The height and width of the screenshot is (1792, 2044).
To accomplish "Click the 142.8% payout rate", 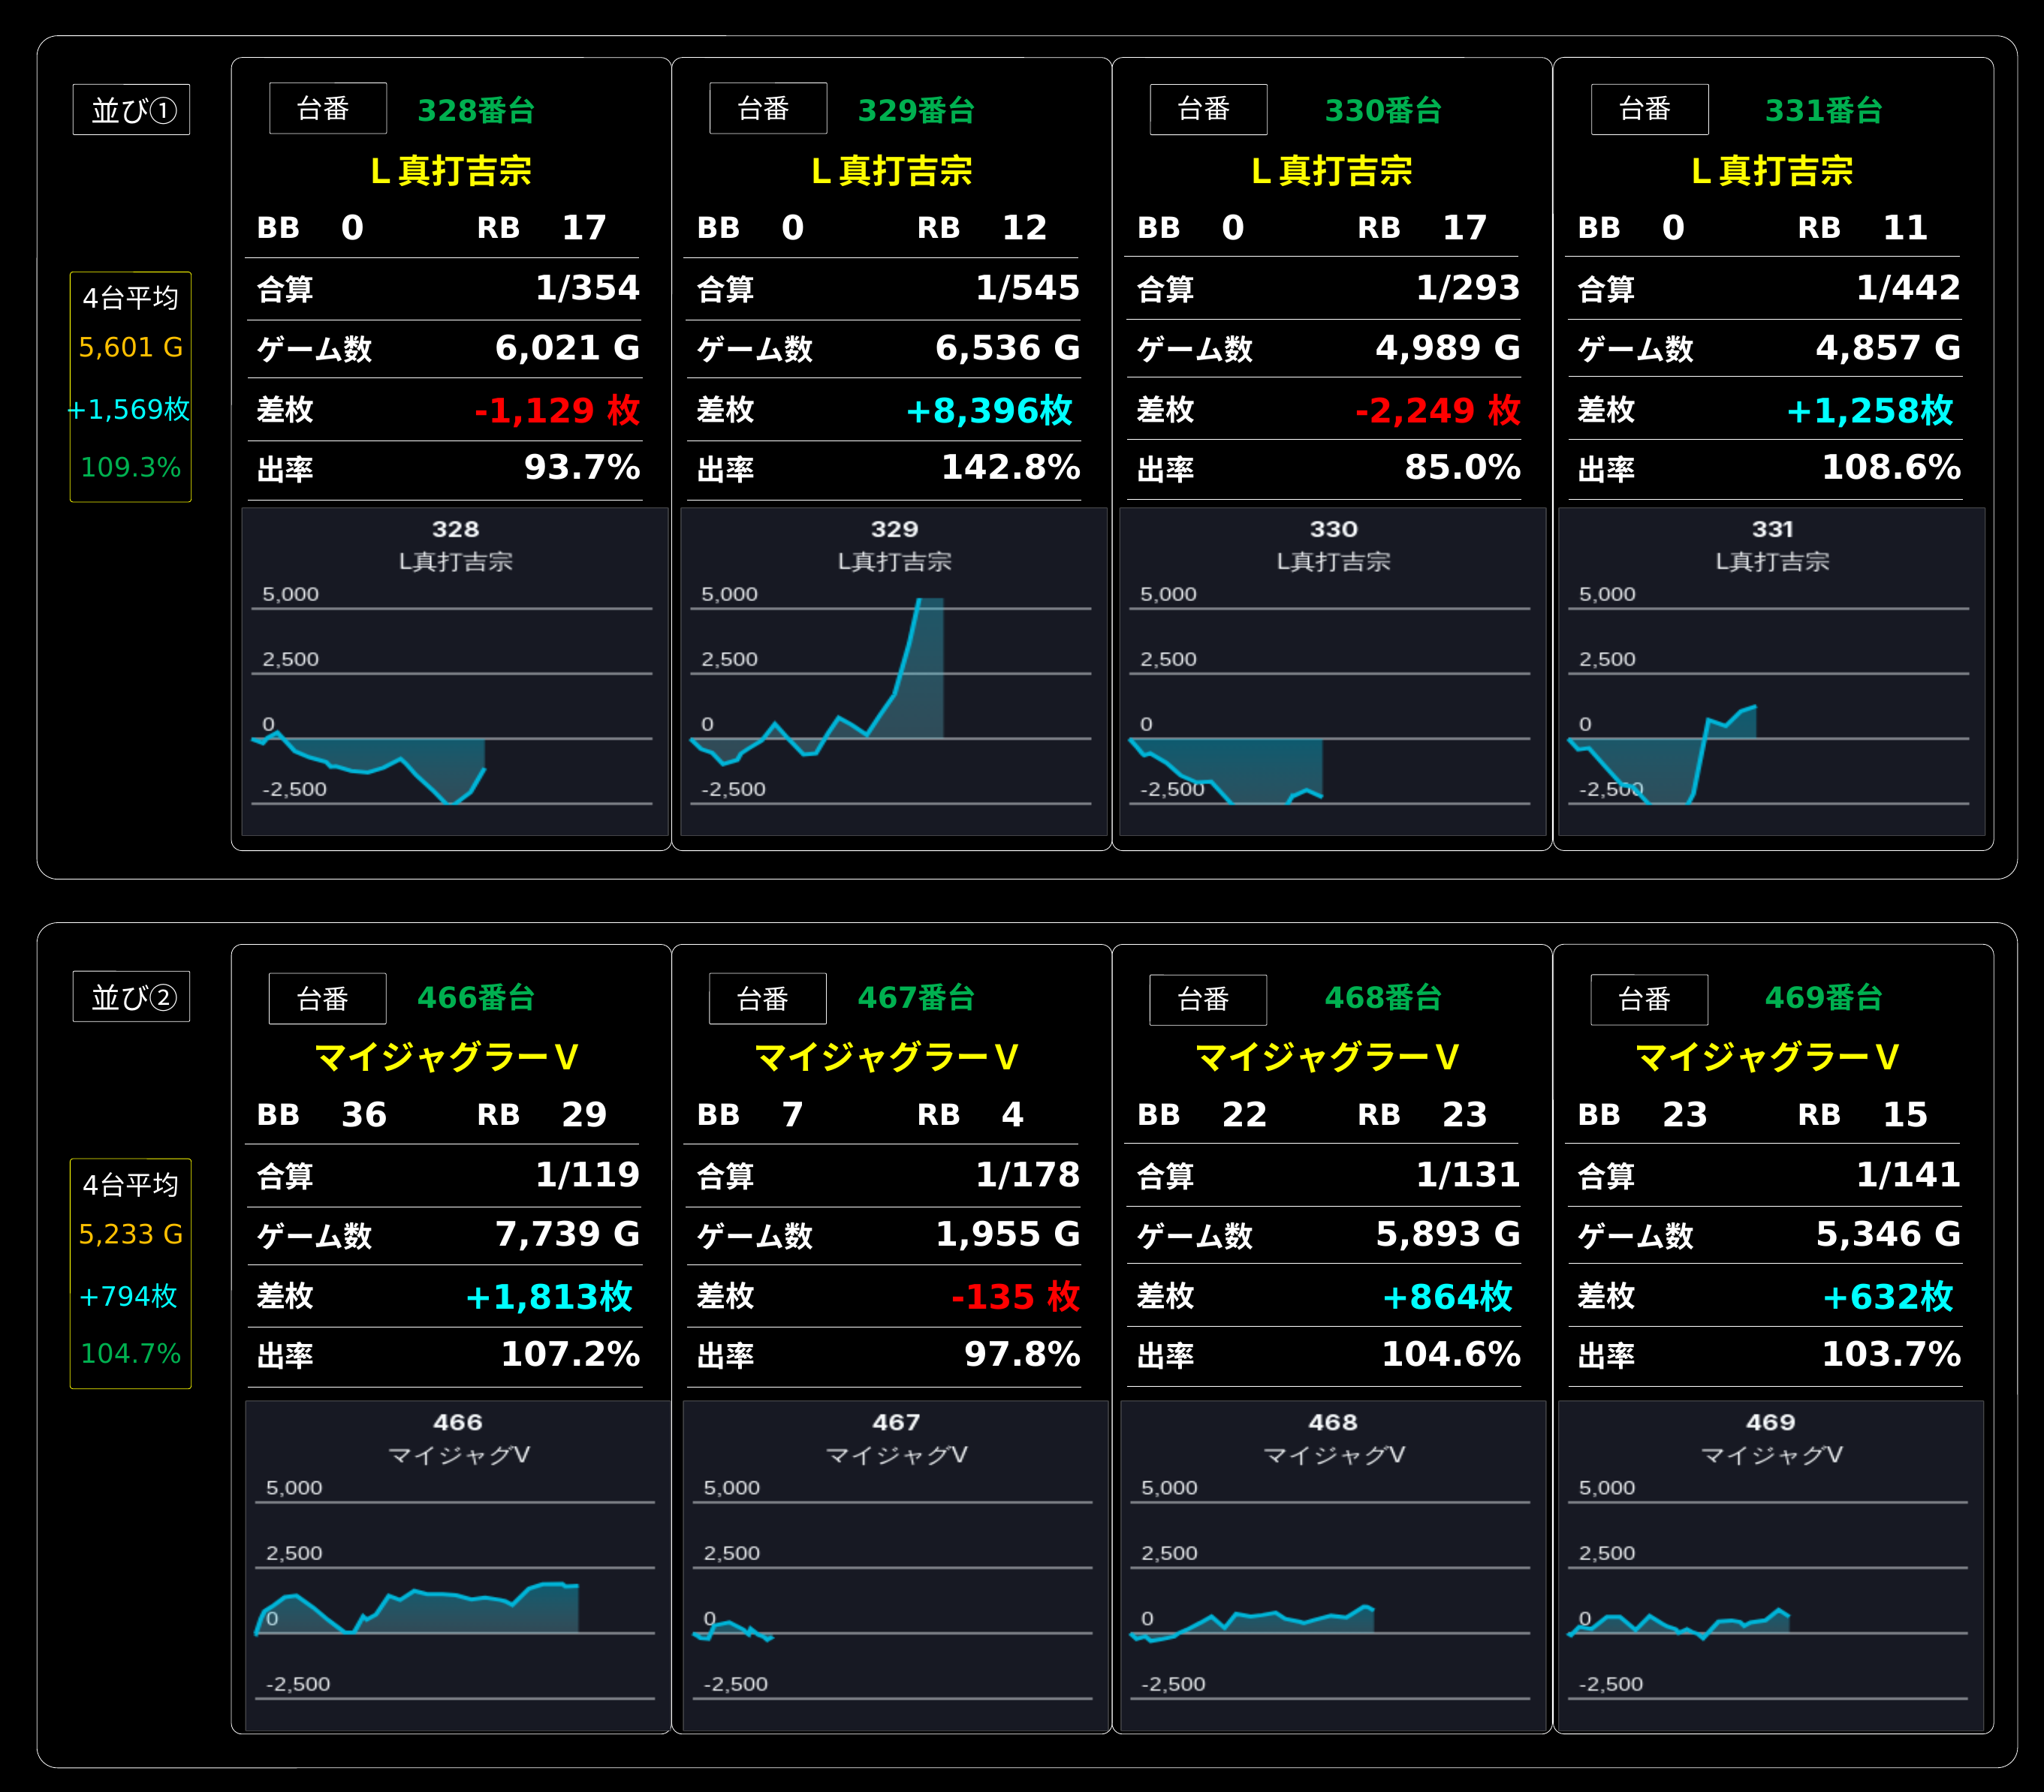I will pyautogui.click(x=1011, y=467).
